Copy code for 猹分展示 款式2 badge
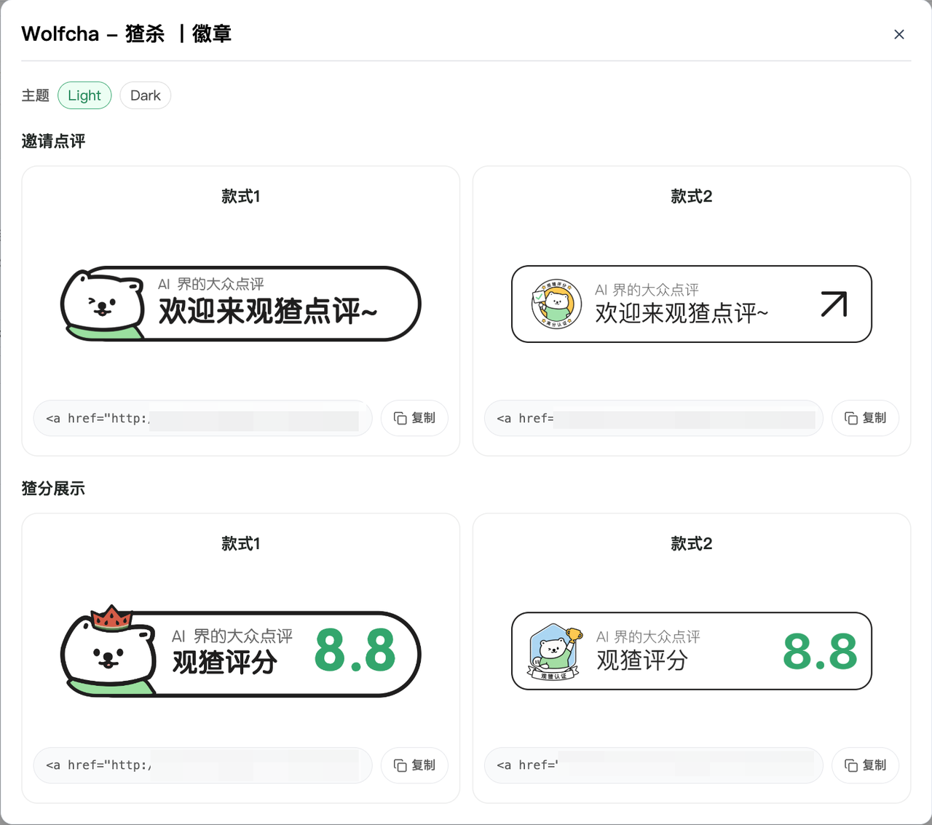This screenshot has width=932, height=825. [865, 765]
